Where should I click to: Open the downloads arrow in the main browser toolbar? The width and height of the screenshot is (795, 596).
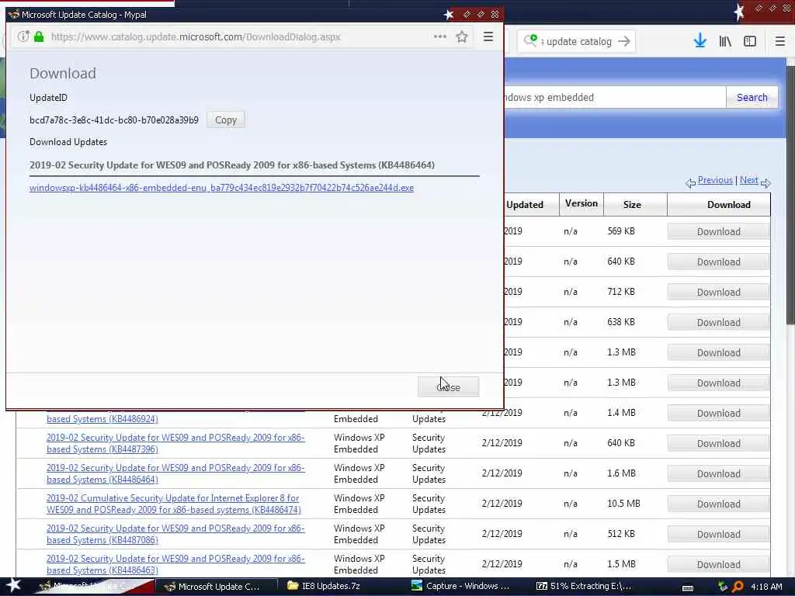[700, 41]
